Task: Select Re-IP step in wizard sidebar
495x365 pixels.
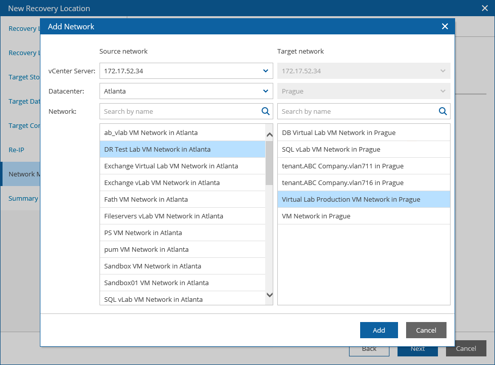Action: point(16,150)
